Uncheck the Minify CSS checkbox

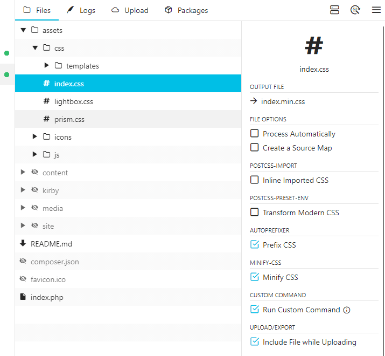254,277
